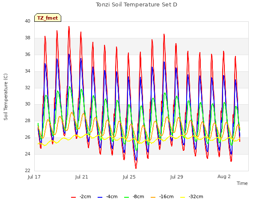Click the 28 y-axis tick label
Image resolution: width=274 pixels, height=205 pixels.
coord(27,120)
